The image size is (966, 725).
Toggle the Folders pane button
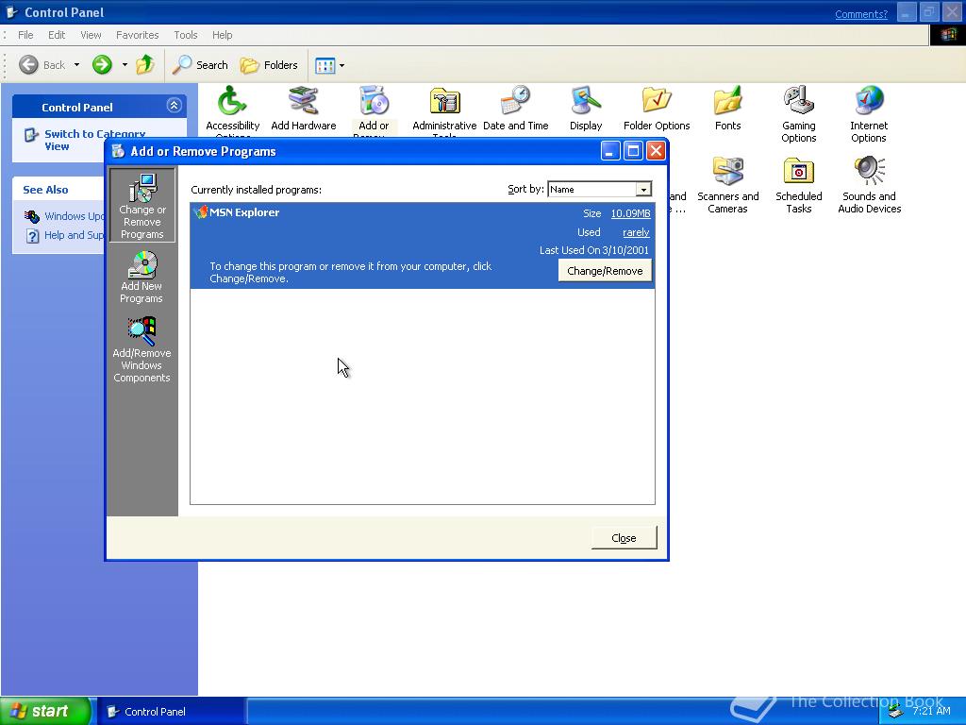269,65
